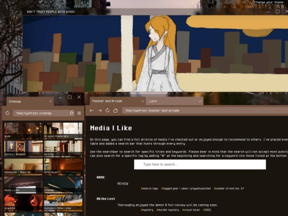Viewport: 288px width, 216px height.
Task: Click the home icon in main browser toolbar
Action: [116, 110]
